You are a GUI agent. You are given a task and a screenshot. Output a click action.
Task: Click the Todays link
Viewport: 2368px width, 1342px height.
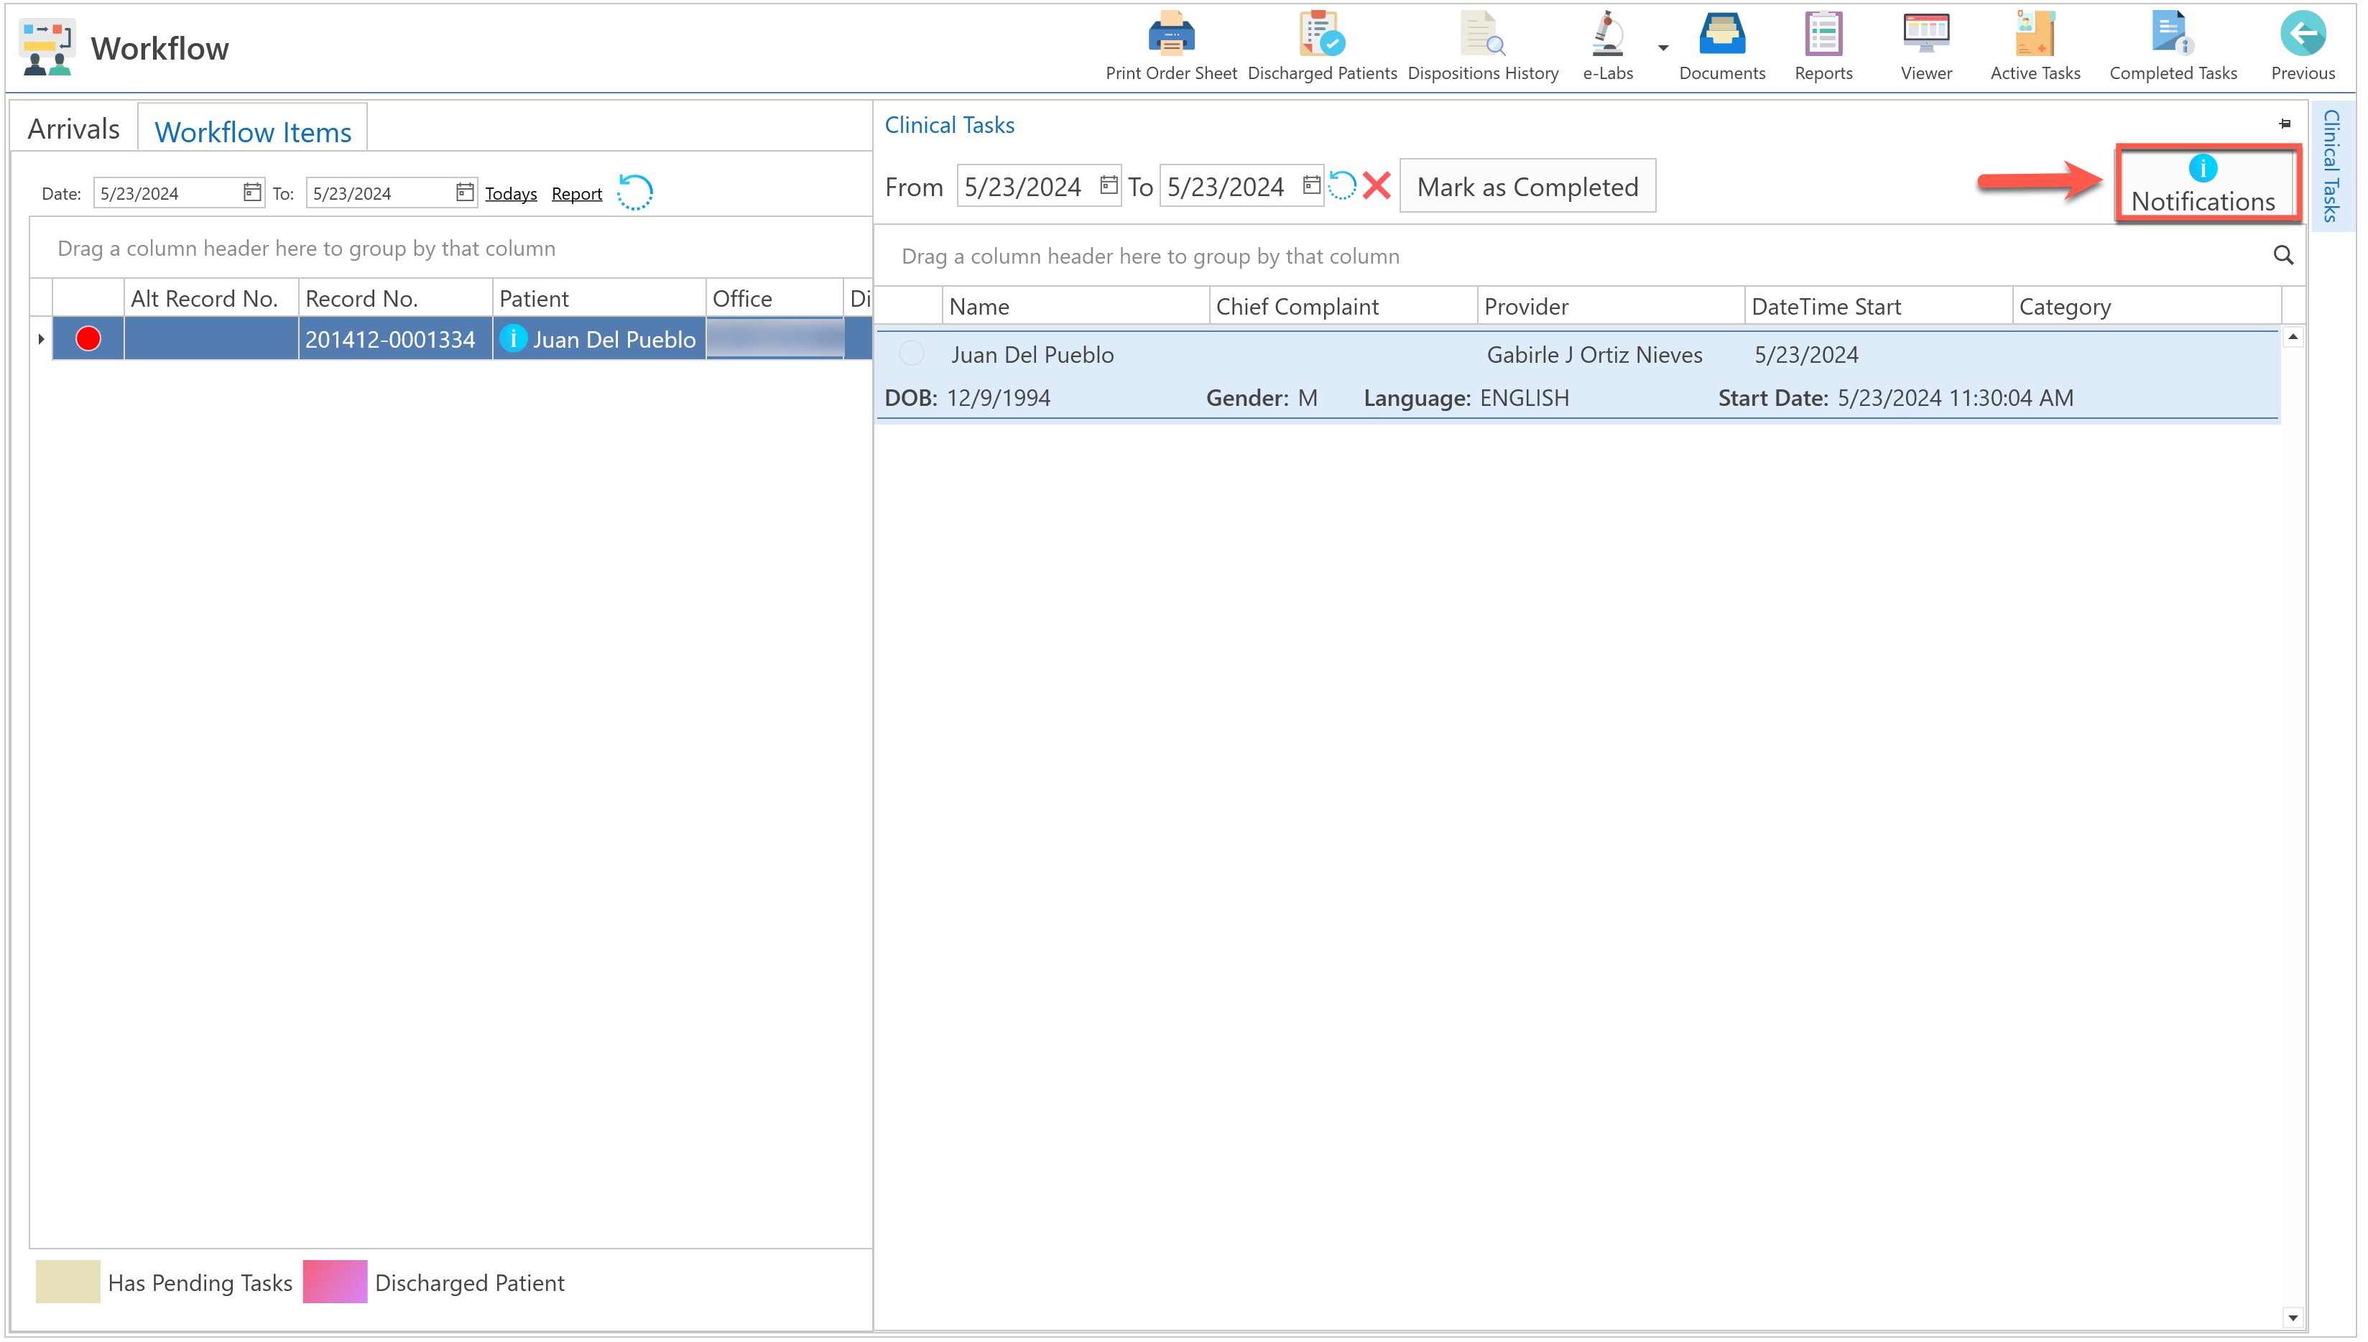pyautogui.click(x=511, y=193)
